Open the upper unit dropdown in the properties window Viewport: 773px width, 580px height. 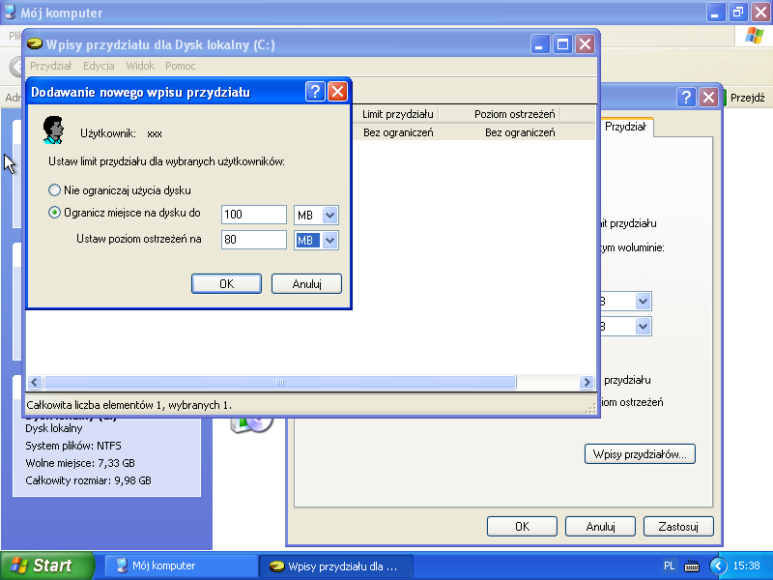click(644, 302)
